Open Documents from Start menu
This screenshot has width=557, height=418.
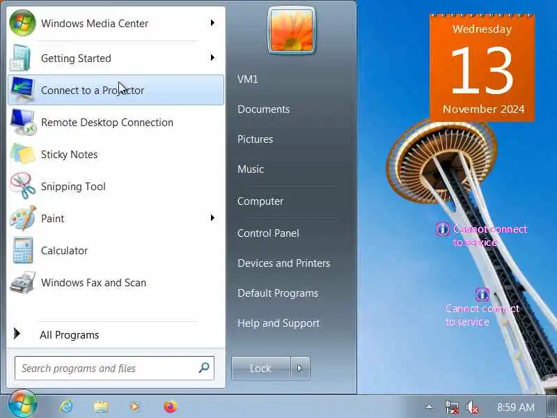click(264, 109)
